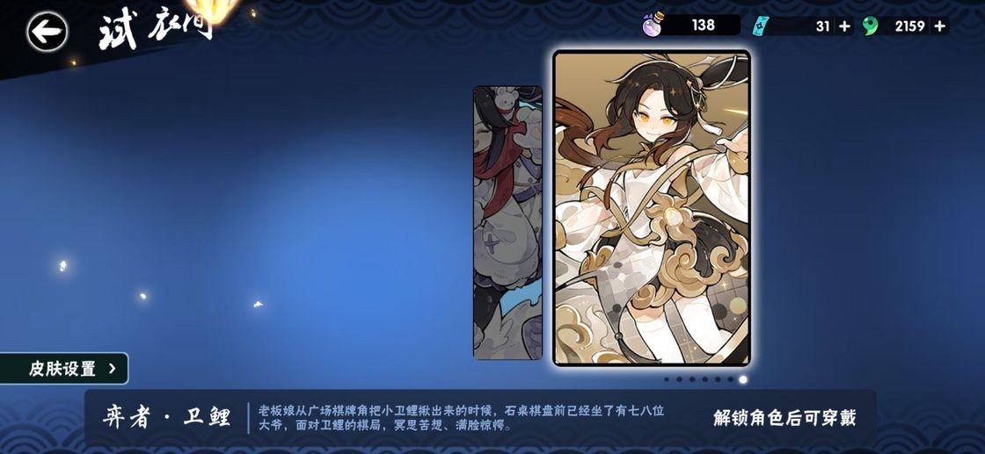Viewport: 985px width, 454px height.
Task: Tap the 试衣间 page title
Action: point(156,30)
